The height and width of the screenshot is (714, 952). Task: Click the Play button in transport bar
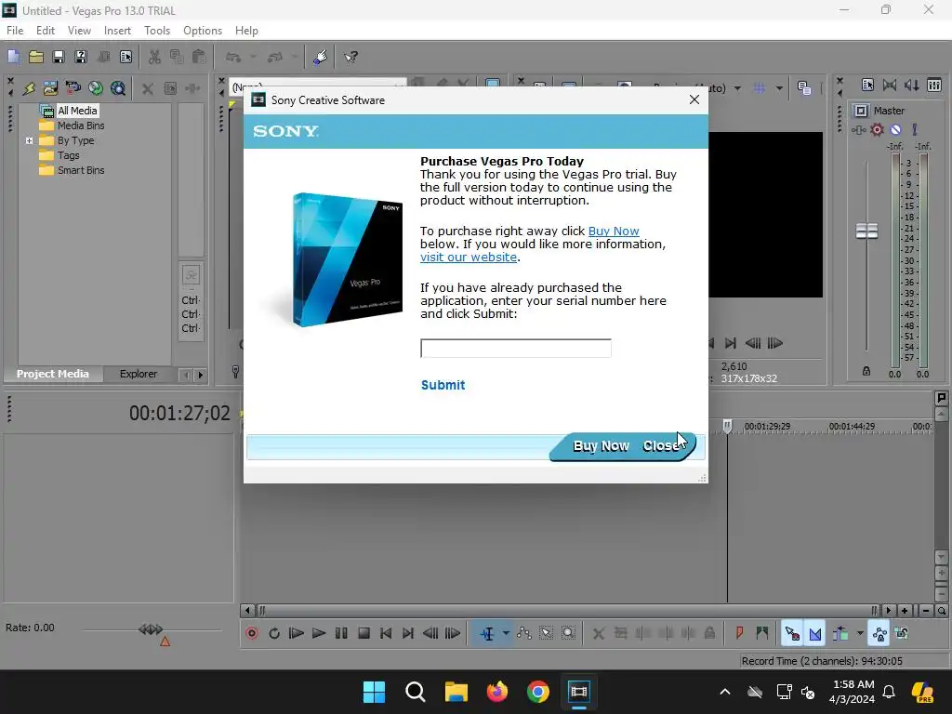tap(319, 633)
